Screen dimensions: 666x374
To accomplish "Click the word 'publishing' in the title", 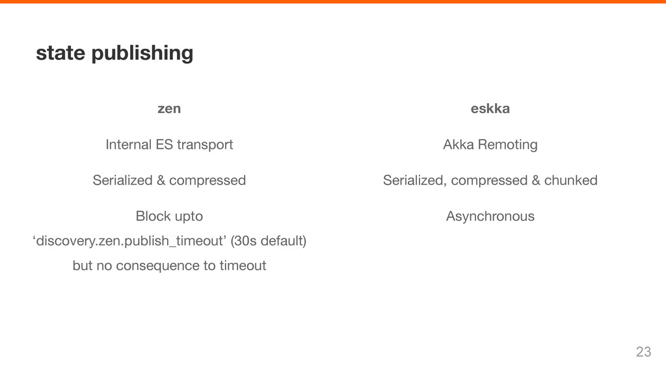I will 142,54.
